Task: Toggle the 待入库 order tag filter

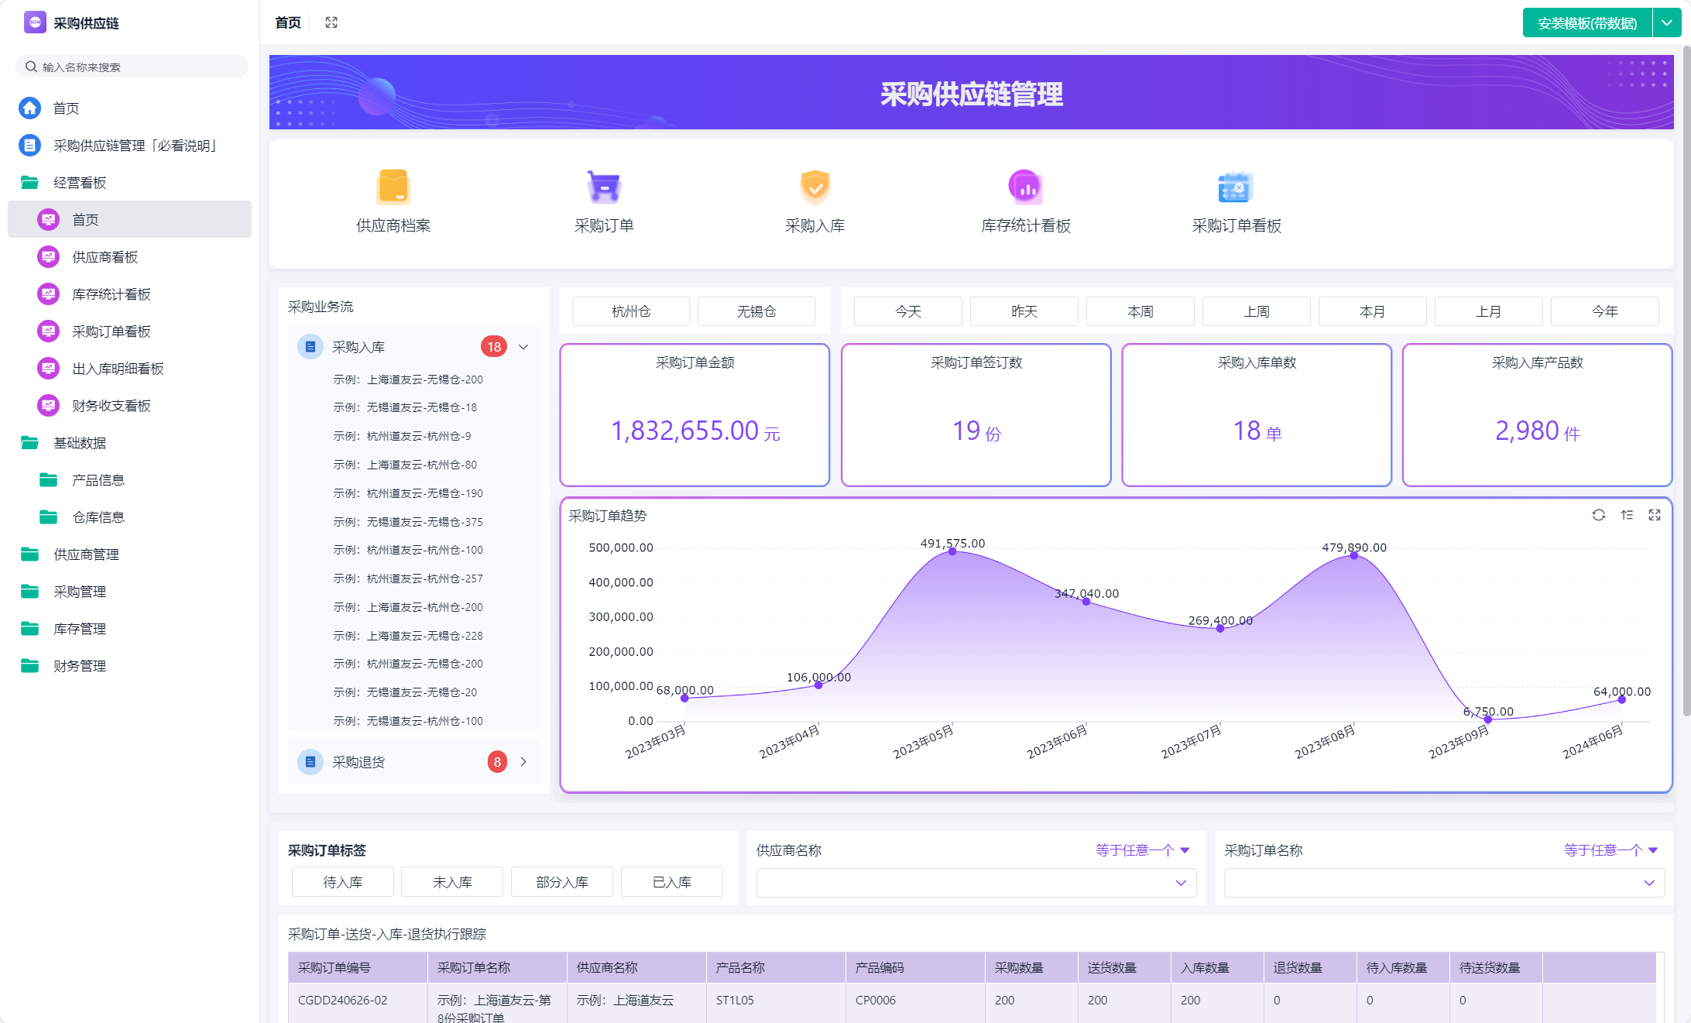Action: click(343, 882)
